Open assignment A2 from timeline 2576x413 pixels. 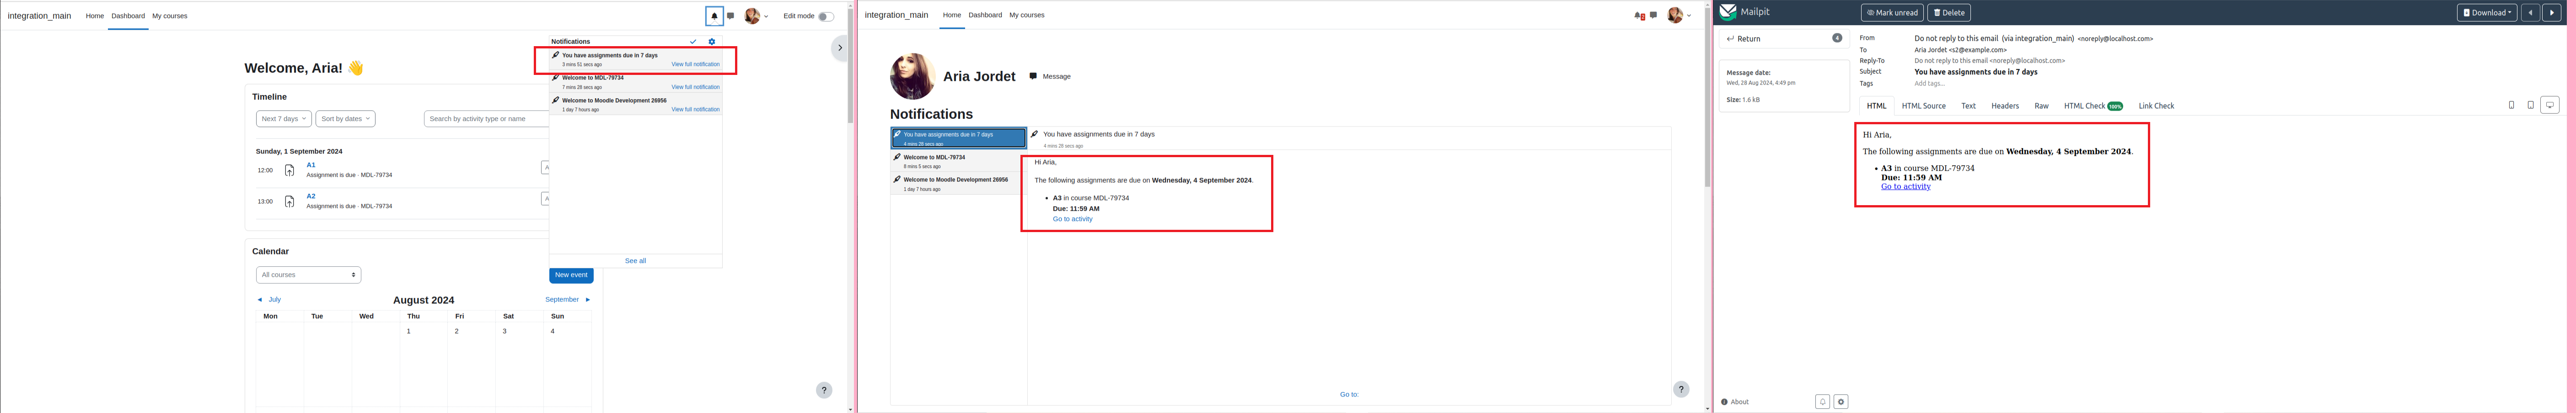tap(311, 196)
